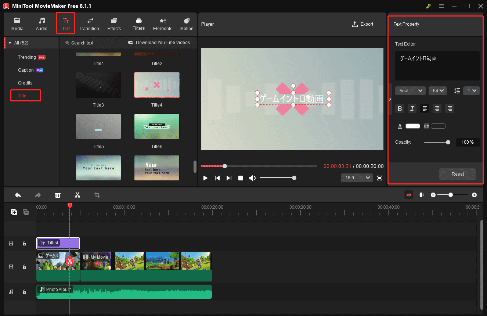Collapse the Text Property panel arrow

pyautogui.click(x=390, y=99)
